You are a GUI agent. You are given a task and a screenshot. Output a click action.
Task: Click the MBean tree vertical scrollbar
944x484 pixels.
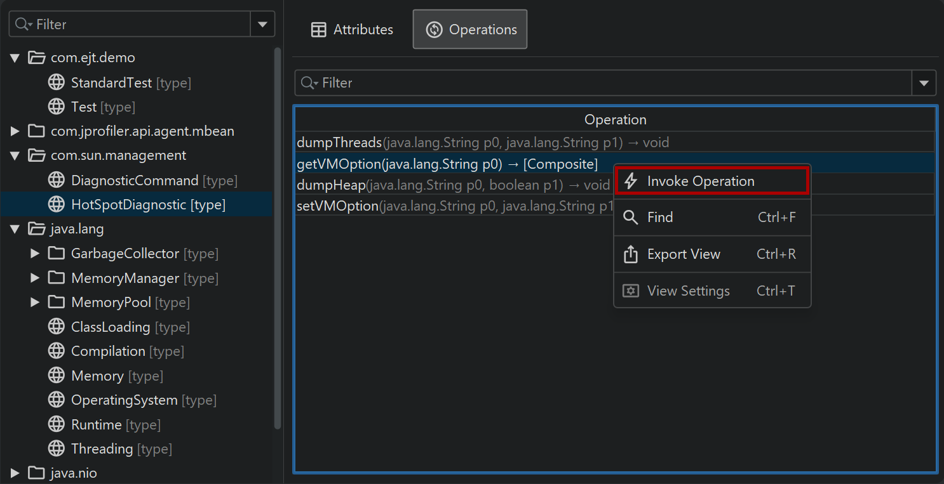click(278, 238)
